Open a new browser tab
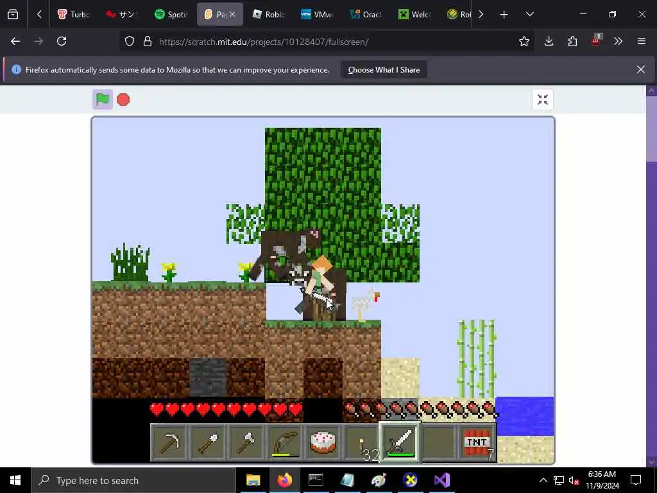 coord(504,15)
